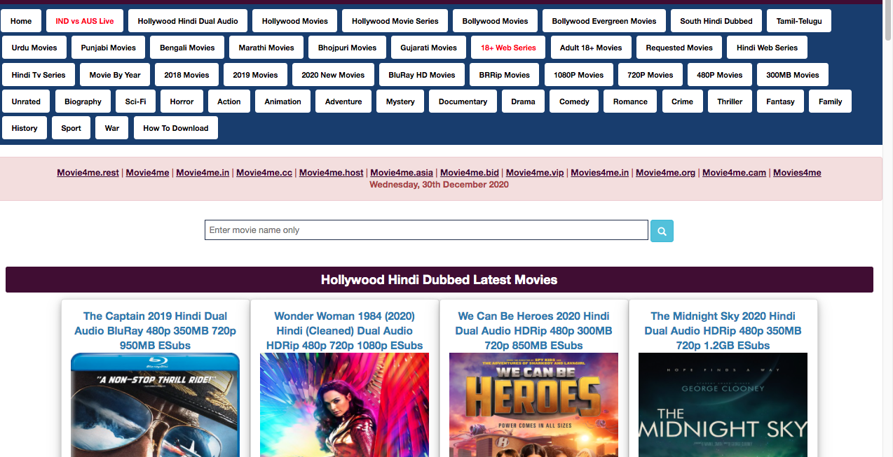This screenshot has height=457, width=893.
Task: Open the Romance genre
Action: point(630,101)
